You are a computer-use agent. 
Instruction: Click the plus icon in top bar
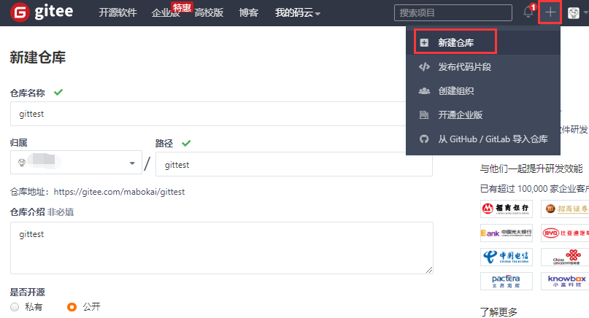[x=550, y=12]
